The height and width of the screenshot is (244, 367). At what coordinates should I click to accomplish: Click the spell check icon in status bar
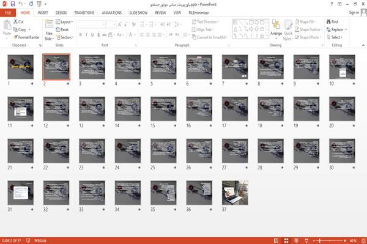coord(28,240)
